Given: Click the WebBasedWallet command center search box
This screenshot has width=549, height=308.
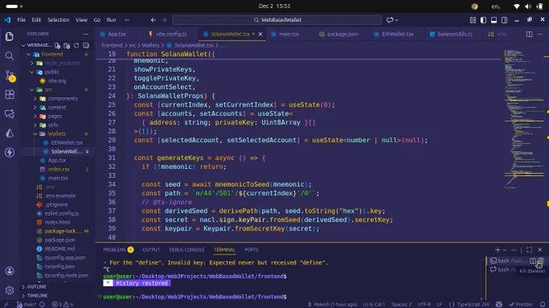Looking at the screenshot, I should (277, 20).
